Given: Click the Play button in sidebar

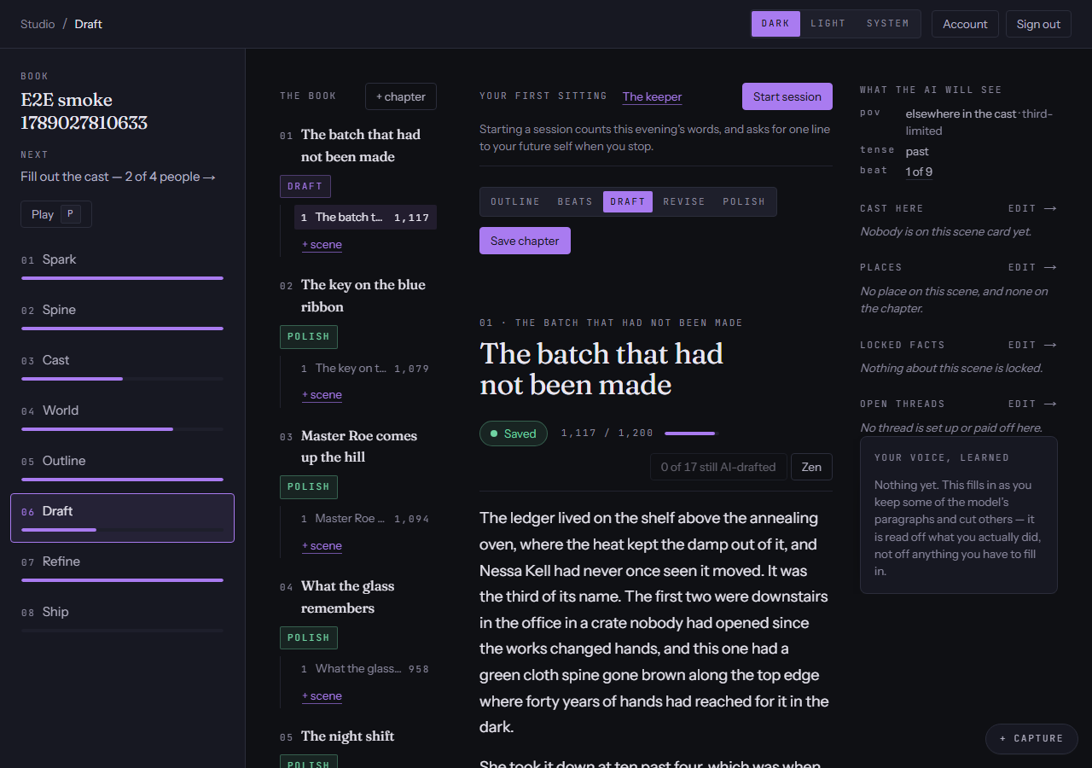Looking at the screenshot, I should (56, 214).
